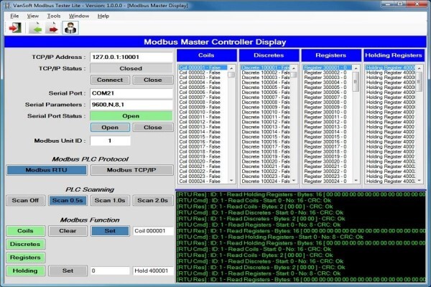Open the Tools menu

[x=54, y=16]
